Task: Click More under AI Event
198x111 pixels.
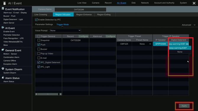Action: 6,45
